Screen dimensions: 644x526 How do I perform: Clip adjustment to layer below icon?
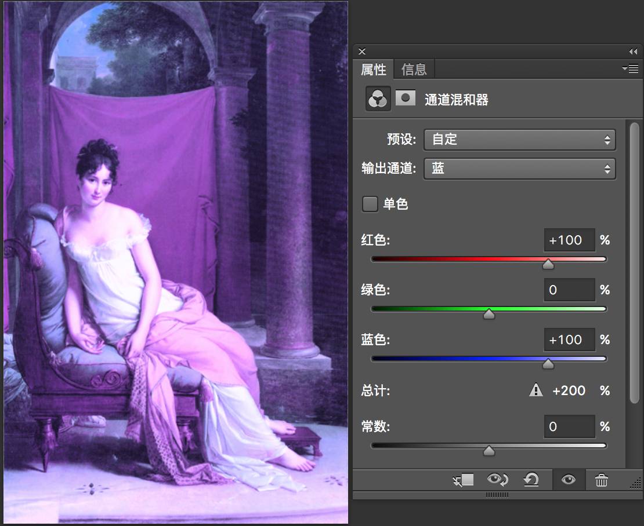click(464, 480)
